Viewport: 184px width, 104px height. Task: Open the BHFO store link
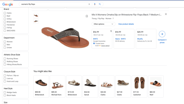pyautogui.click(x=95, y=39)
